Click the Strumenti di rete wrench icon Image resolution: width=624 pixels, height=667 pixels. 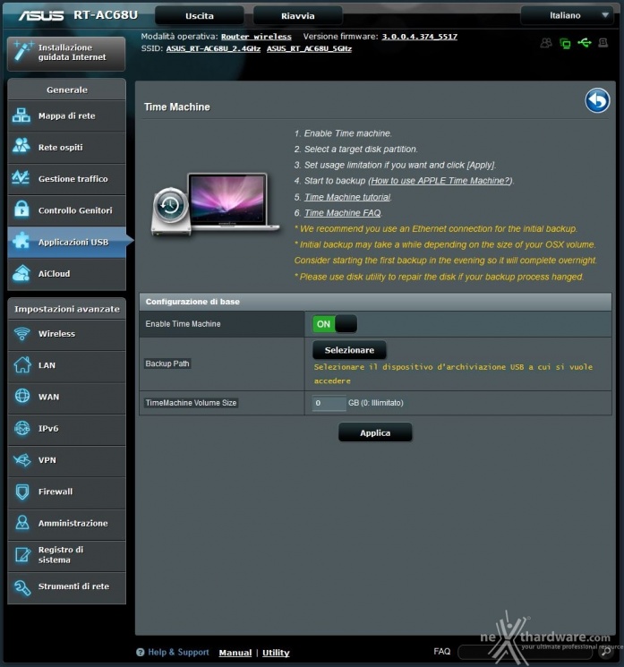pos(21,586)
